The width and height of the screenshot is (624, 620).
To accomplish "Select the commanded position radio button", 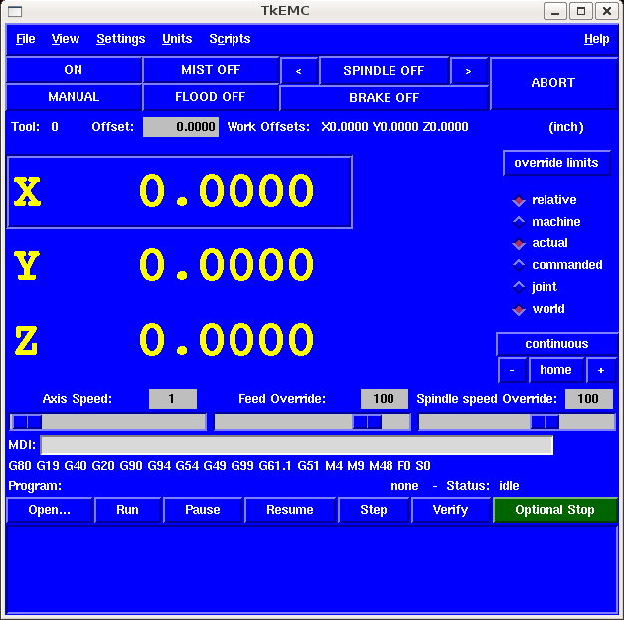I will [557, 265].
